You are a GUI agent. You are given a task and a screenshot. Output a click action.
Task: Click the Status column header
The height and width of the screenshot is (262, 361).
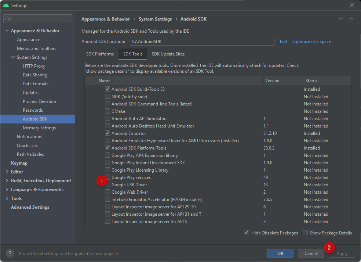(x=327, y=81)
